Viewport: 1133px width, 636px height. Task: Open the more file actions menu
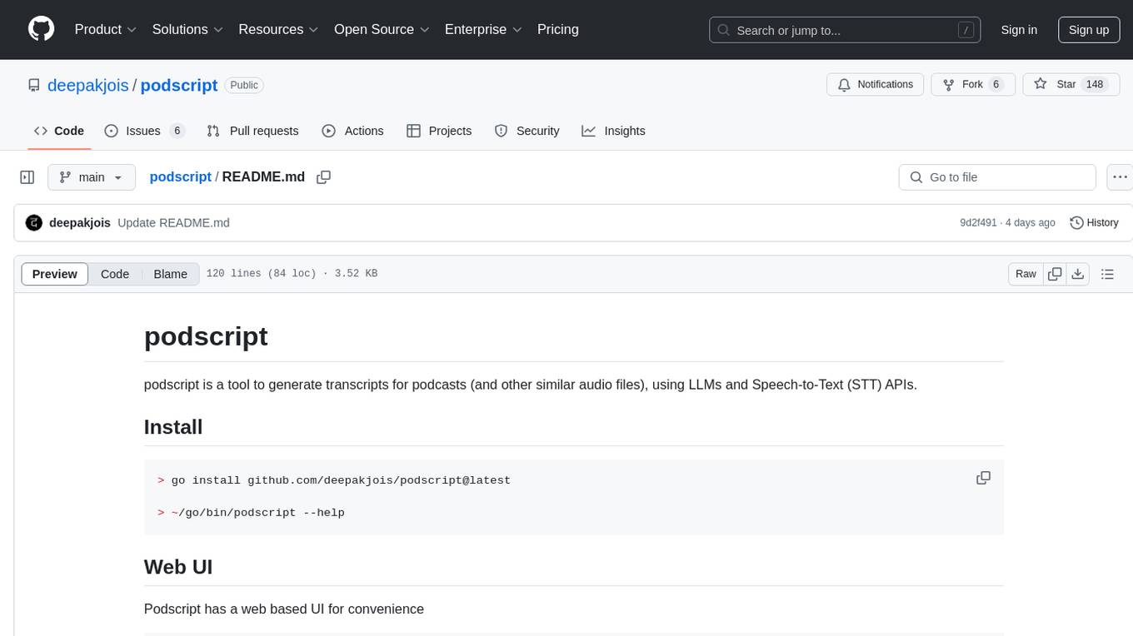[1120, 177]
